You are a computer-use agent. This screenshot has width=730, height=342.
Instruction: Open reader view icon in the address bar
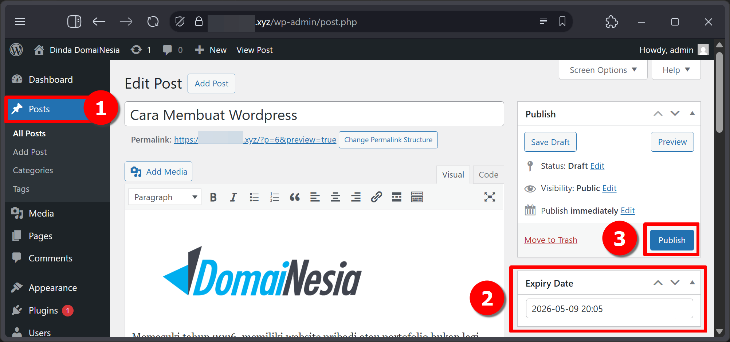(x=543, y=21)
